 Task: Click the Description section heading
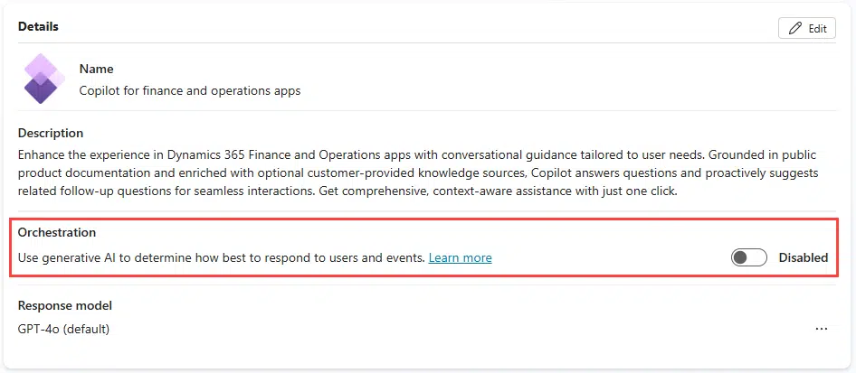[51, 133]
